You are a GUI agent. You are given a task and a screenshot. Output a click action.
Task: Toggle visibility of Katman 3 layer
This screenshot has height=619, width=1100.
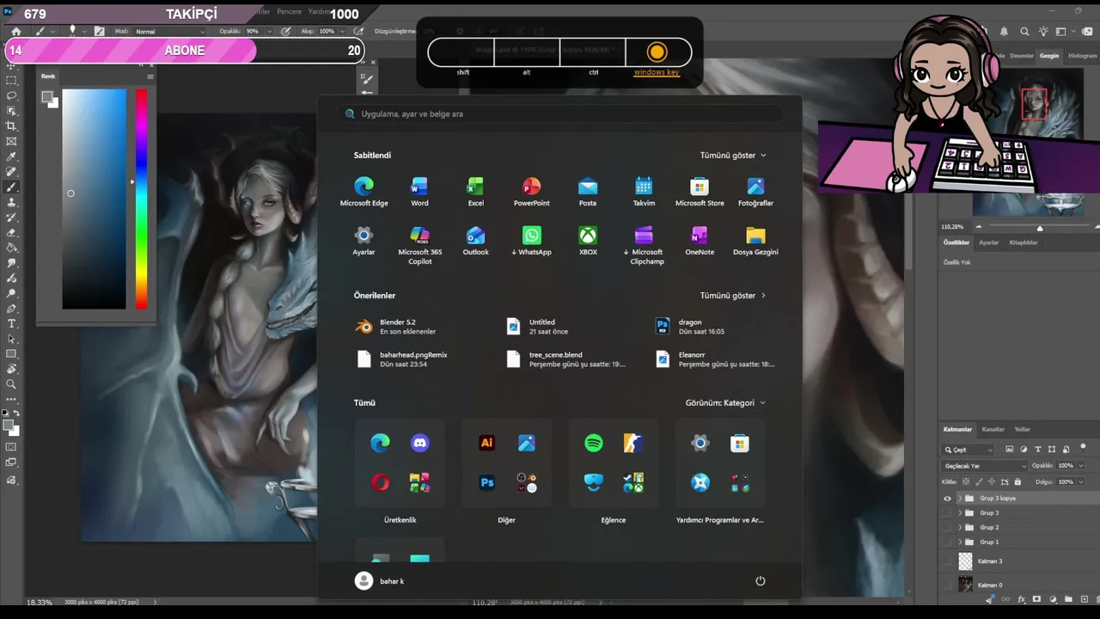948,561
